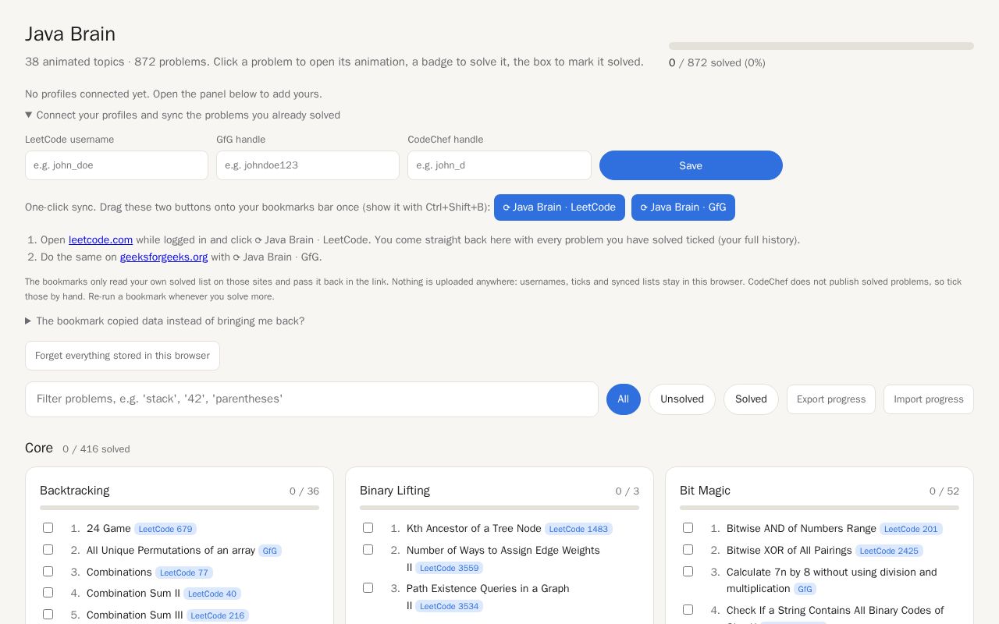Screen dimensions: 999x624
Task: Click the Java Brain · GfG bookmark button
Action: click(683, 207)
